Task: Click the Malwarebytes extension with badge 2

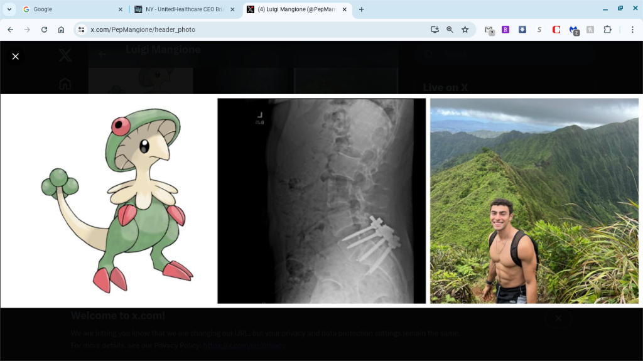Action: [573, 30]
